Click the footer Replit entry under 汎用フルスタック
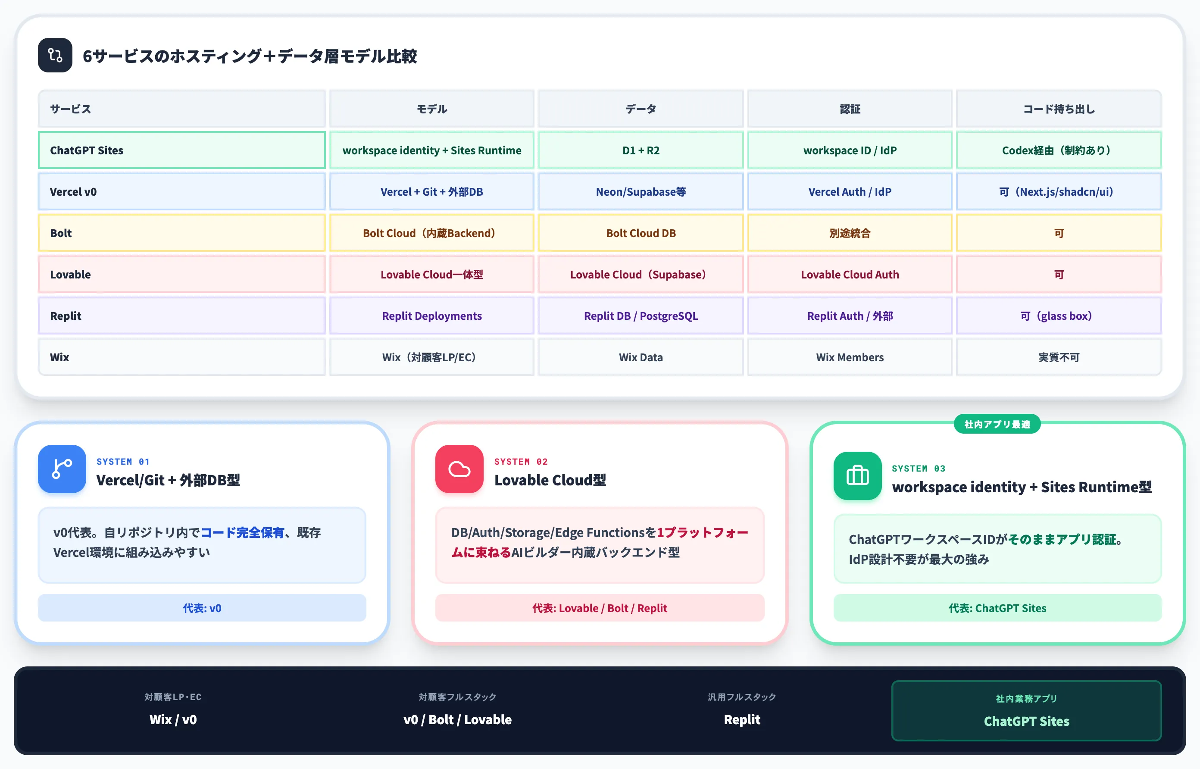This screenshot has width=1200, height=769. coord(742,719)
